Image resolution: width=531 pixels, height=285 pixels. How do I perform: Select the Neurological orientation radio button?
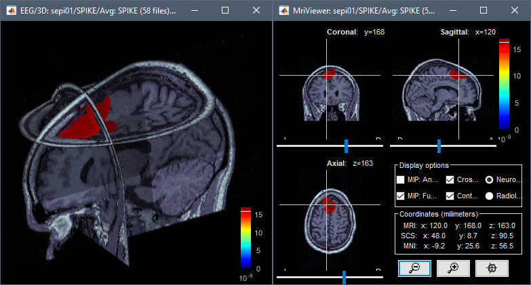(x=490, y=180)
